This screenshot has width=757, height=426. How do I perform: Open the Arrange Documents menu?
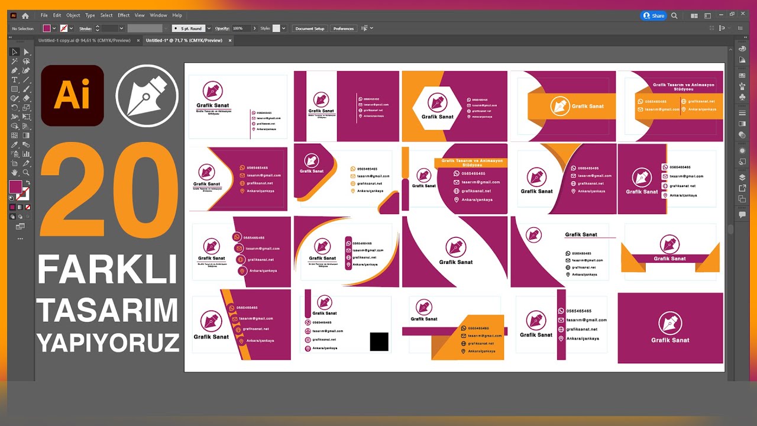(x=694, y=15)
